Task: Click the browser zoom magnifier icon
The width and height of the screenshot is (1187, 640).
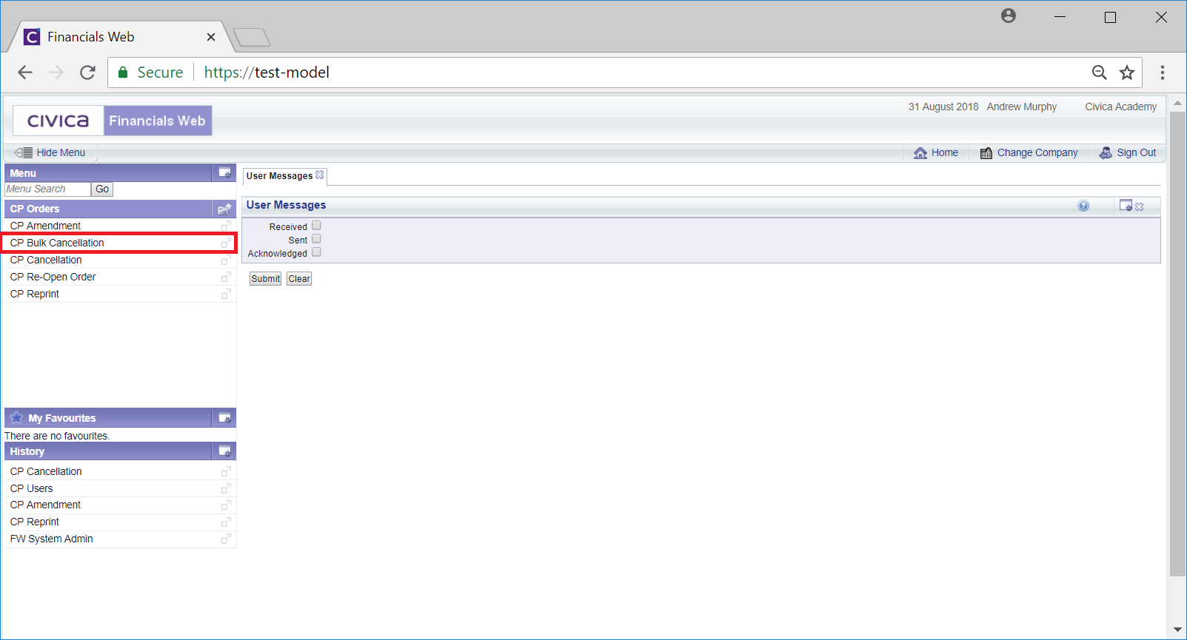Action: pyautogui.click(x=1100, y=73)
